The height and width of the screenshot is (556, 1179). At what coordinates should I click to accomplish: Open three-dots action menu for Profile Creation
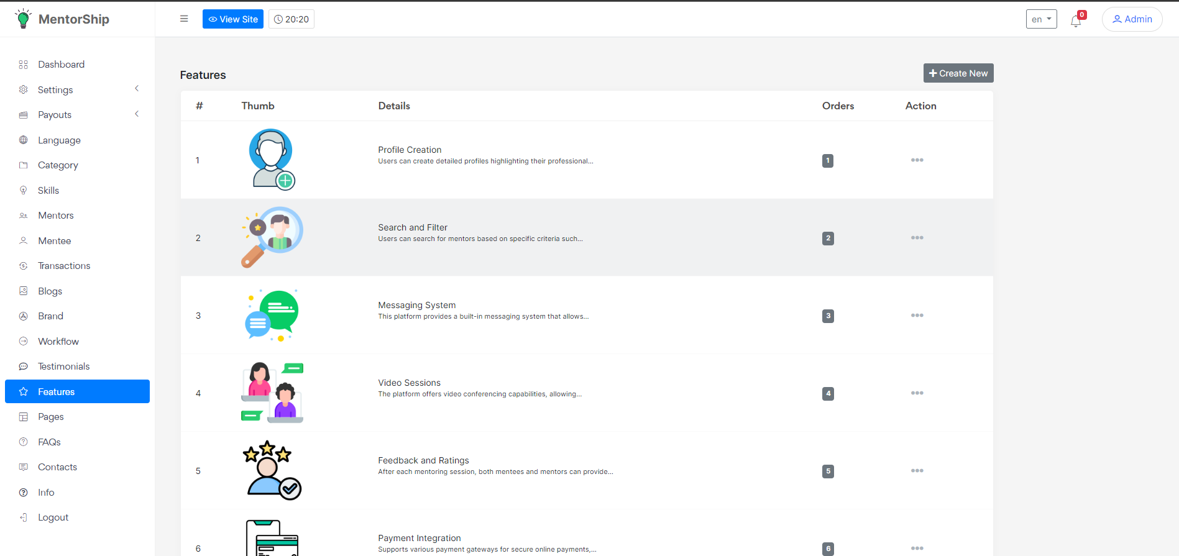pyautogui.click(x=917, y=160)
